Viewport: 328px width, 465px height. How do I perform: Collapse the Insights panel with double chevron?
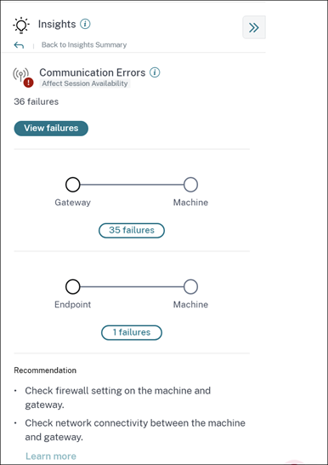click(254, 27)
